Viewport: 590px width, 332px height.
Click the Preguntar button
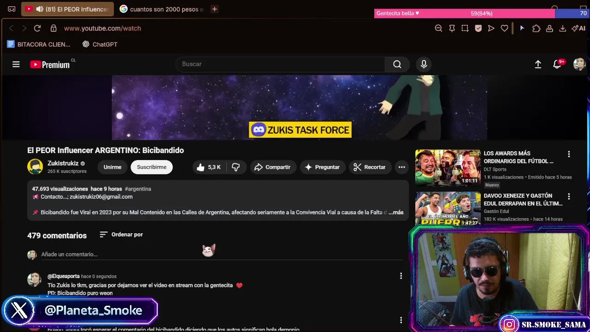pyautogui.click(x=322, y=167)
